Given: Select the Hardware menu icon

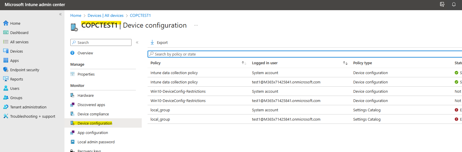Looking at the screenshot, I should tap(72, 95).
